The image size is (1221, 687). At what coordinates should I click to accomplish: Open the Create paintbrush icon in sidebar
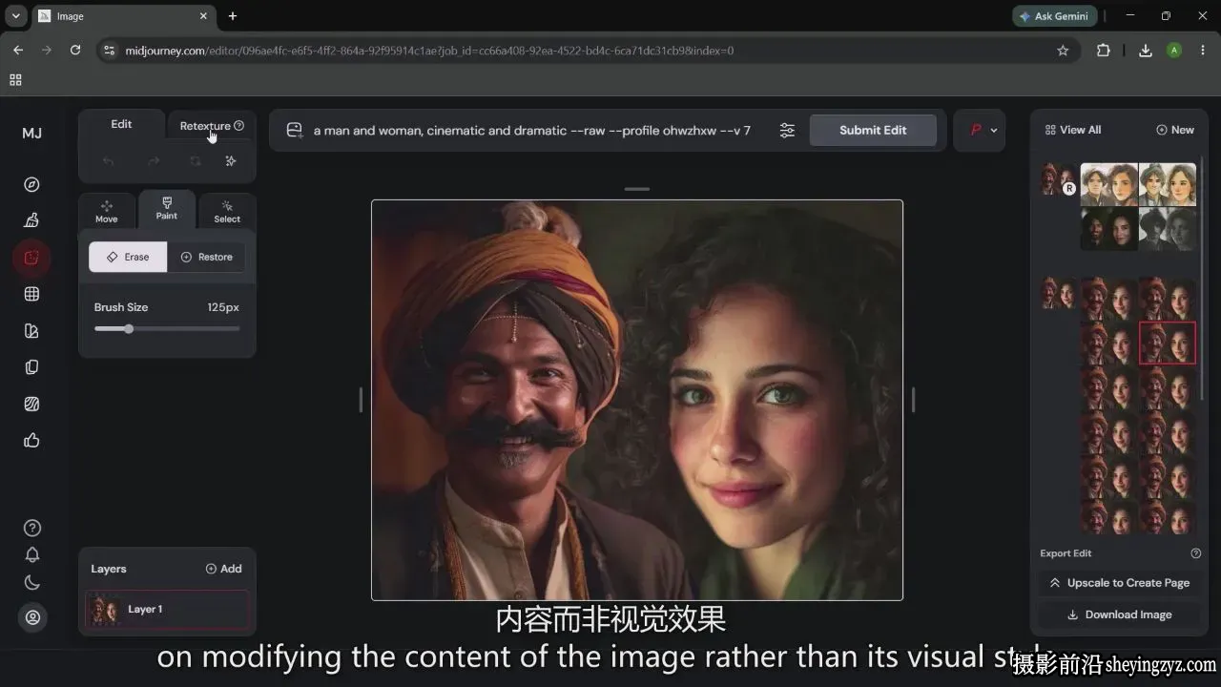point(31,220)
